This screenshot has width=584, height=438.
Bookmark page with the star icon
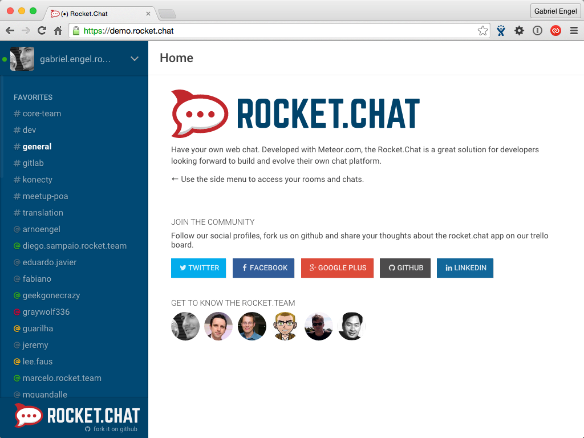(482, 31)
